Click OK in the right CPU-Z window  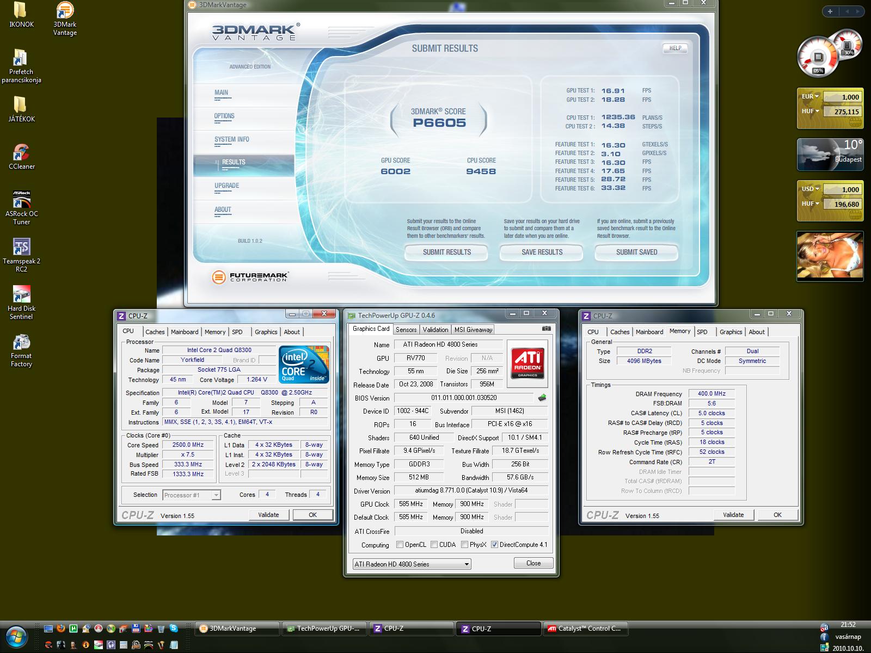pos(777,515)
